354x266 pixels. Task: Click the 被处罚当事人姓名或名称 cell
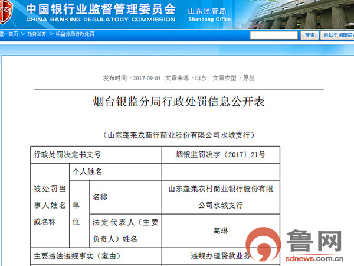coord(50,205)
